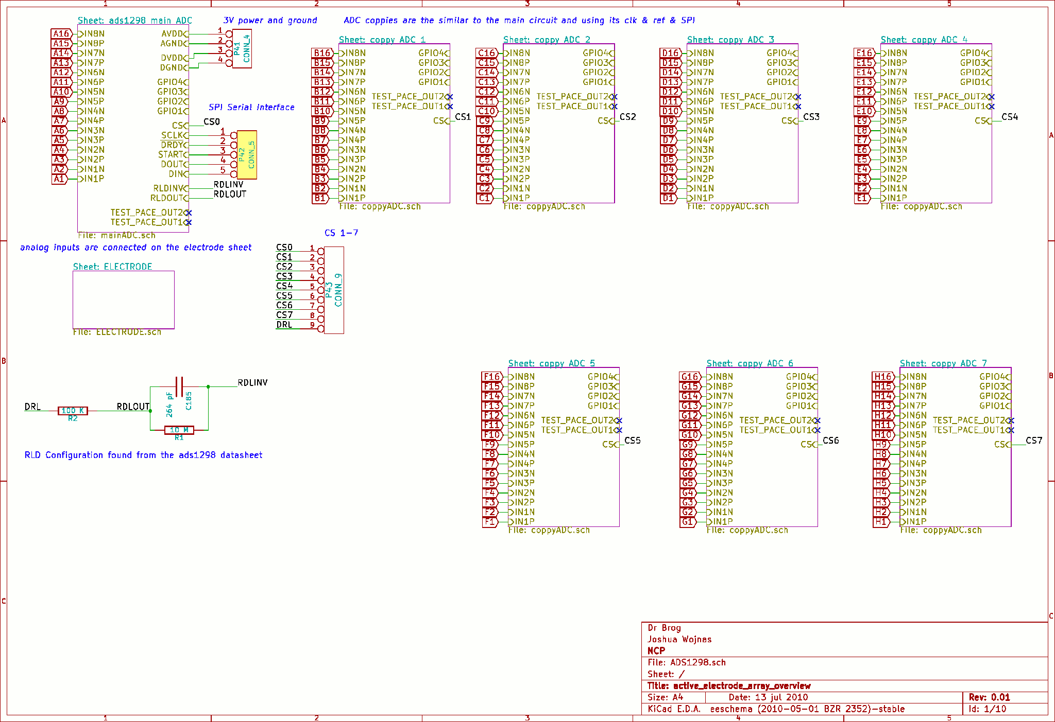Open the ELECTRODE hierarchical sheet

[124, 300]
